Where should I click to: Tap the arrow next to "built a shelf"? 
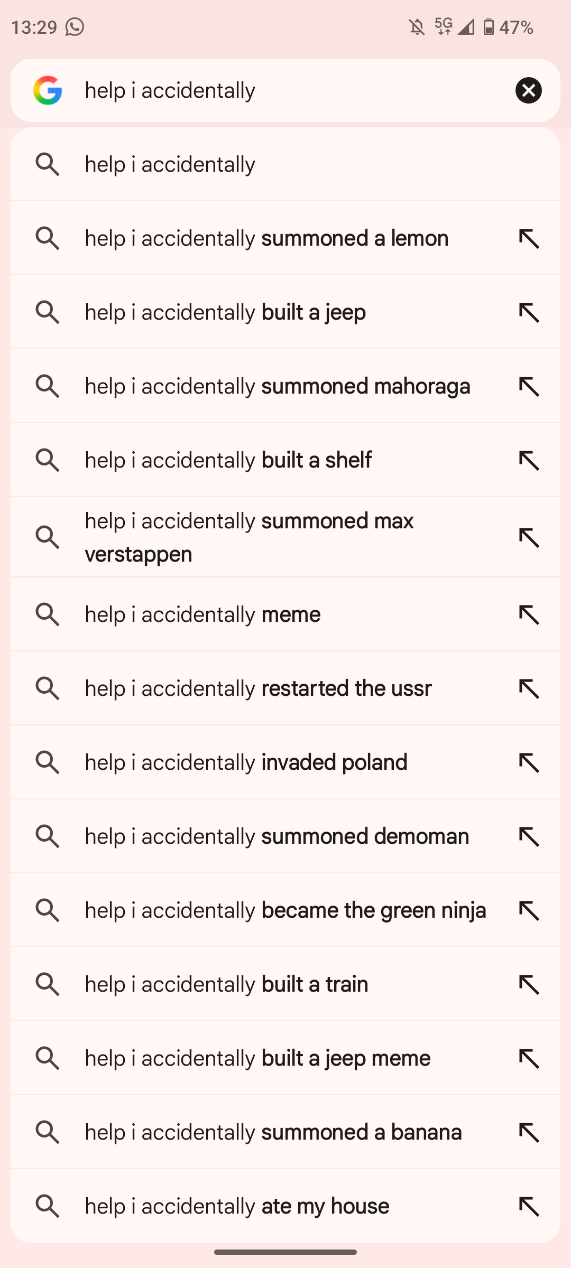[529, 461]
